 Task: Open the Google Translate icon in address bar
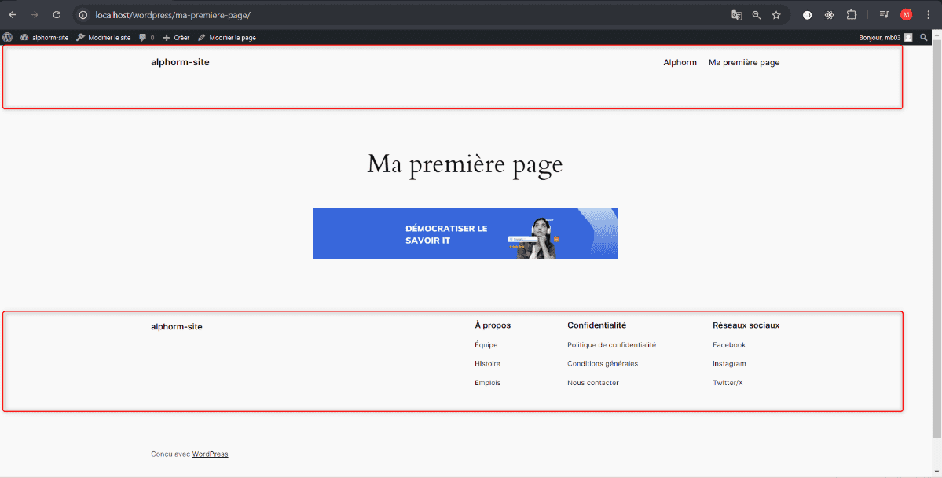(737, 15)
